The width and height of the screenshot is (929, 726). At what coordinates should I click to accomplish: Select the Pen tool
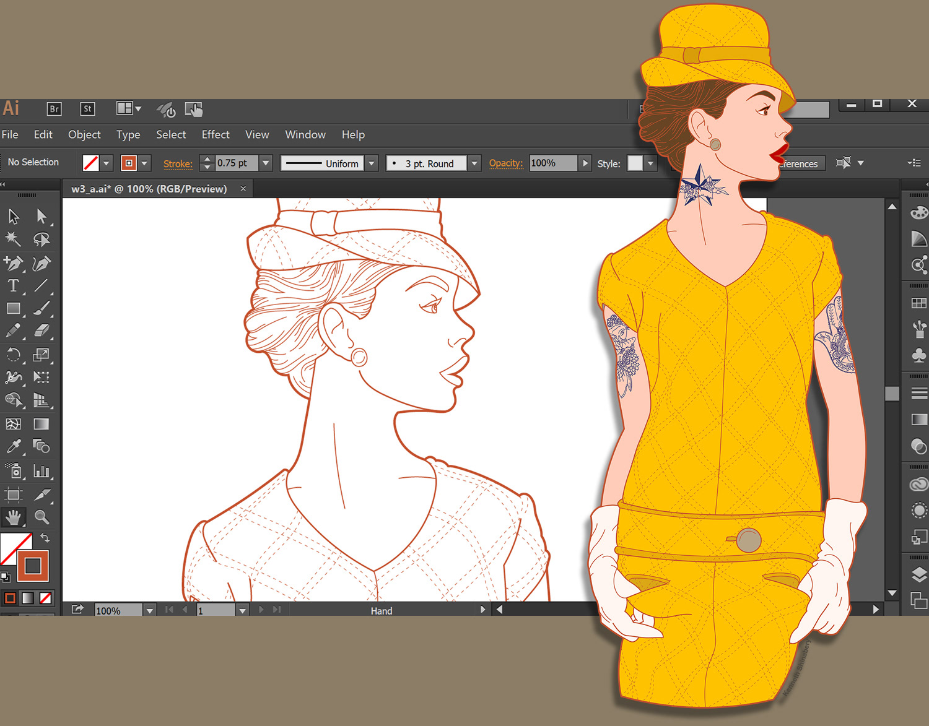(13, 263)
